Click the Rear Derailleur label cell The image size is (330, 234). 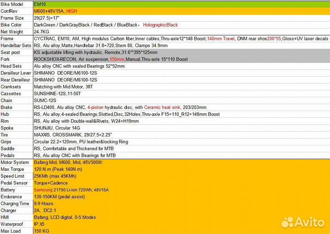[16, 80]
